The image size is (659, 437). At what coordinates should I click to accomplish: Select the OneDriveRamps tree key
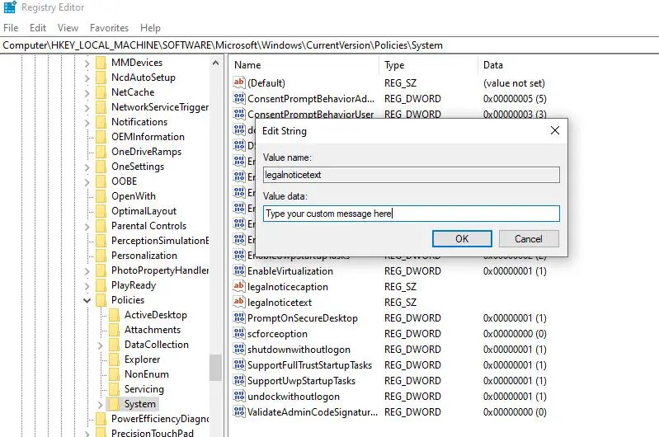(146, 152)
